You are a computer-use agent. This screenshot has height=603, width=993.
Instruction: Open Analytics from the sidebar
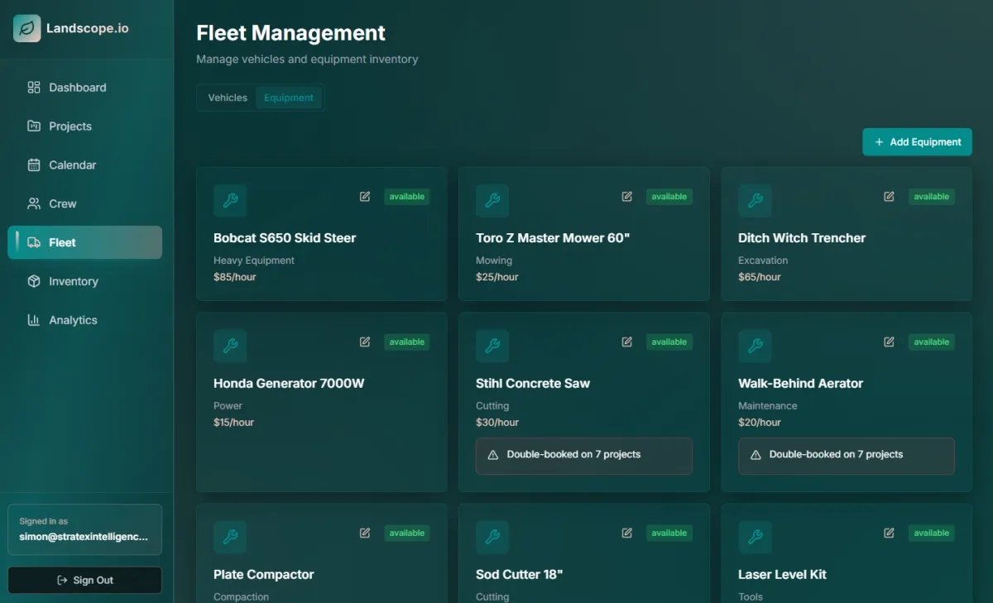point(73,320)
